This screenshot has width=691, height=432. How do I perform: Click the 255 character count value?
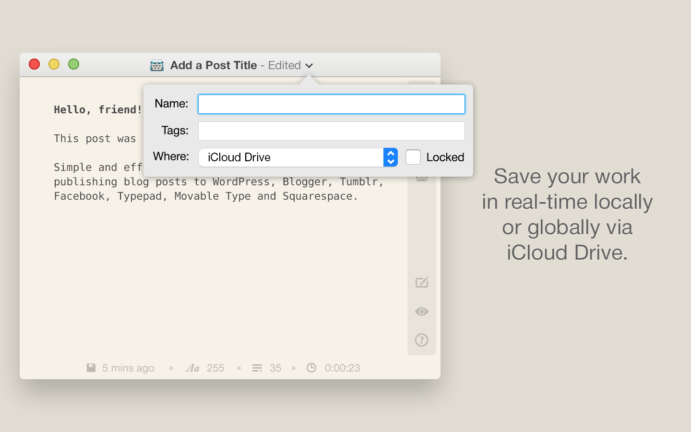215,368
